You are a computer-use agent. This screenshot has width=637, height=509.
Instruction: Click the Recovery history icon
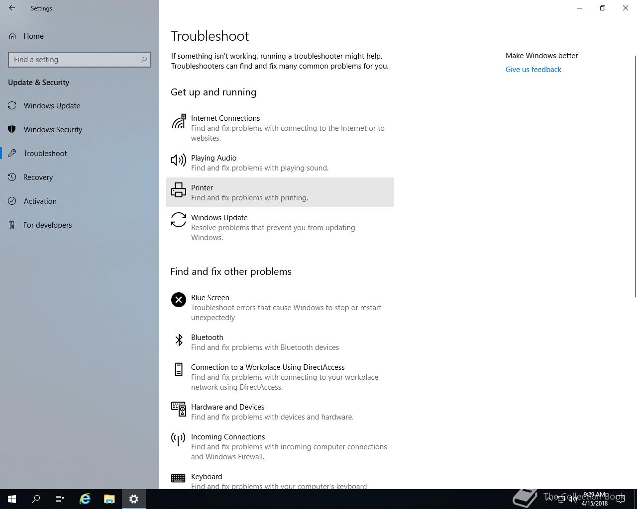(x=12, y=177)
